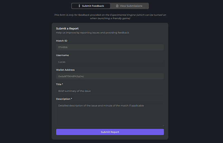The height and width of the screenshot is (143, 223).
Task: Click the exclamation icon in Submit Feedback tab
Action: [x=79, y=6]
